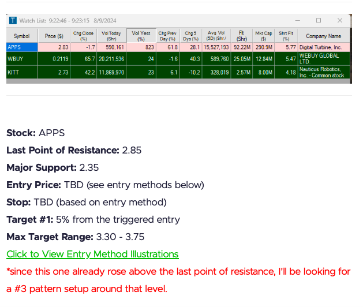Click KITT average volume 328,019

click(216, 73)
